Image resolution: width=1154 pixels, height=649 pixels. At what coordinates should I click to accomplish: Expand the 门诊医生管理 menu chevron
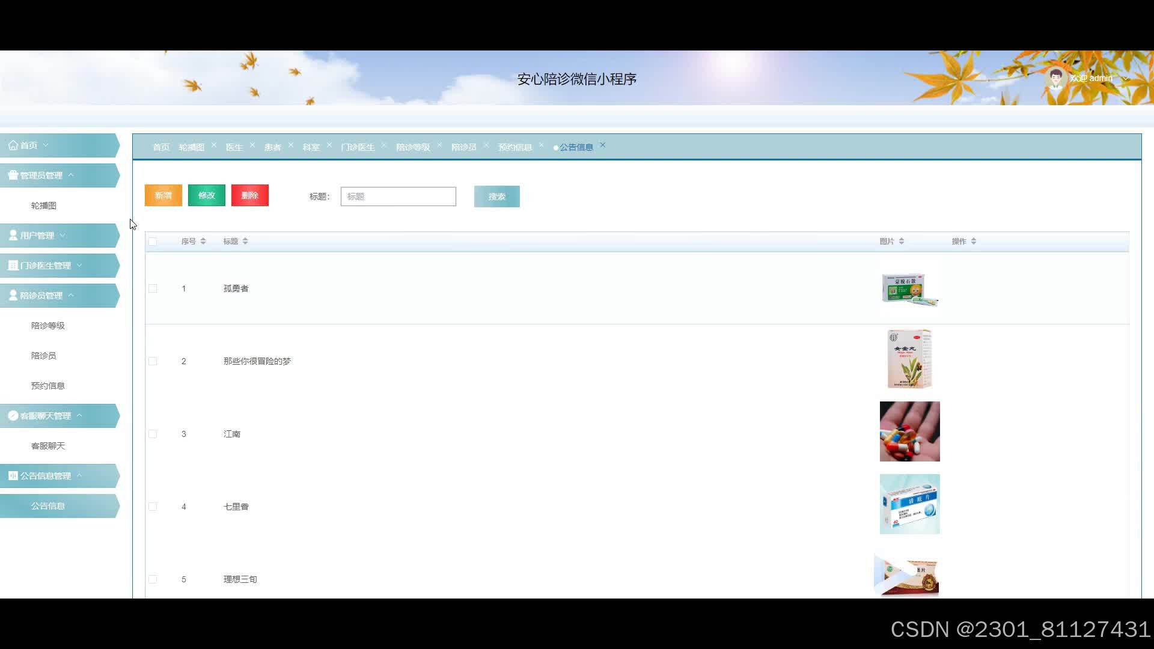coord(79,266)
